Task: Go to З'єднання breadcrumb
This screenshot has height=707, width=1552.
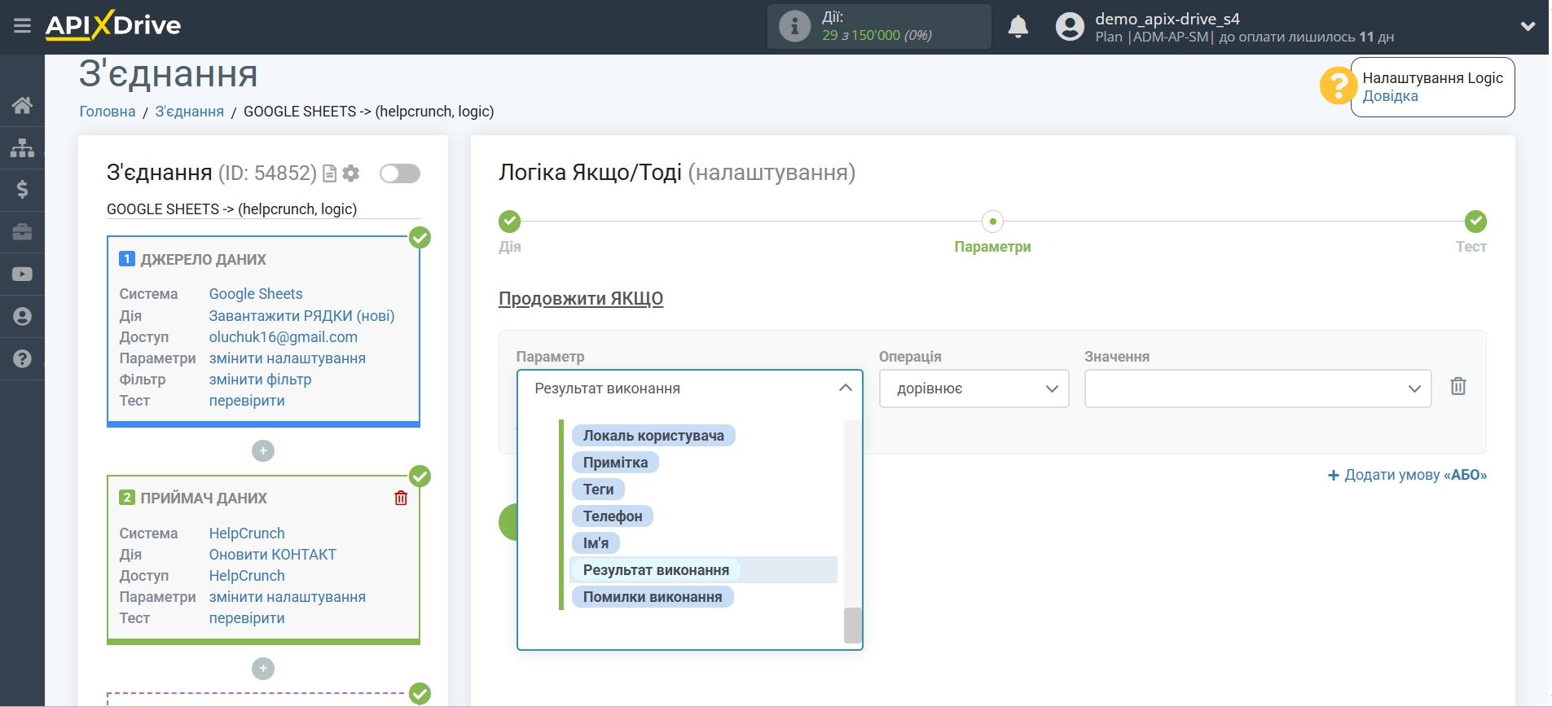Action: [x=189, y=112]
